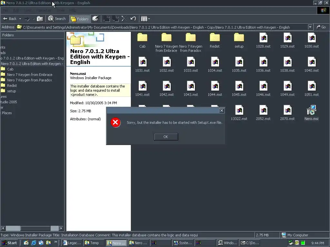Click the Copy To toolbar icon
Image resolution: width=330 pixels, height=247 pixels.
115,19
